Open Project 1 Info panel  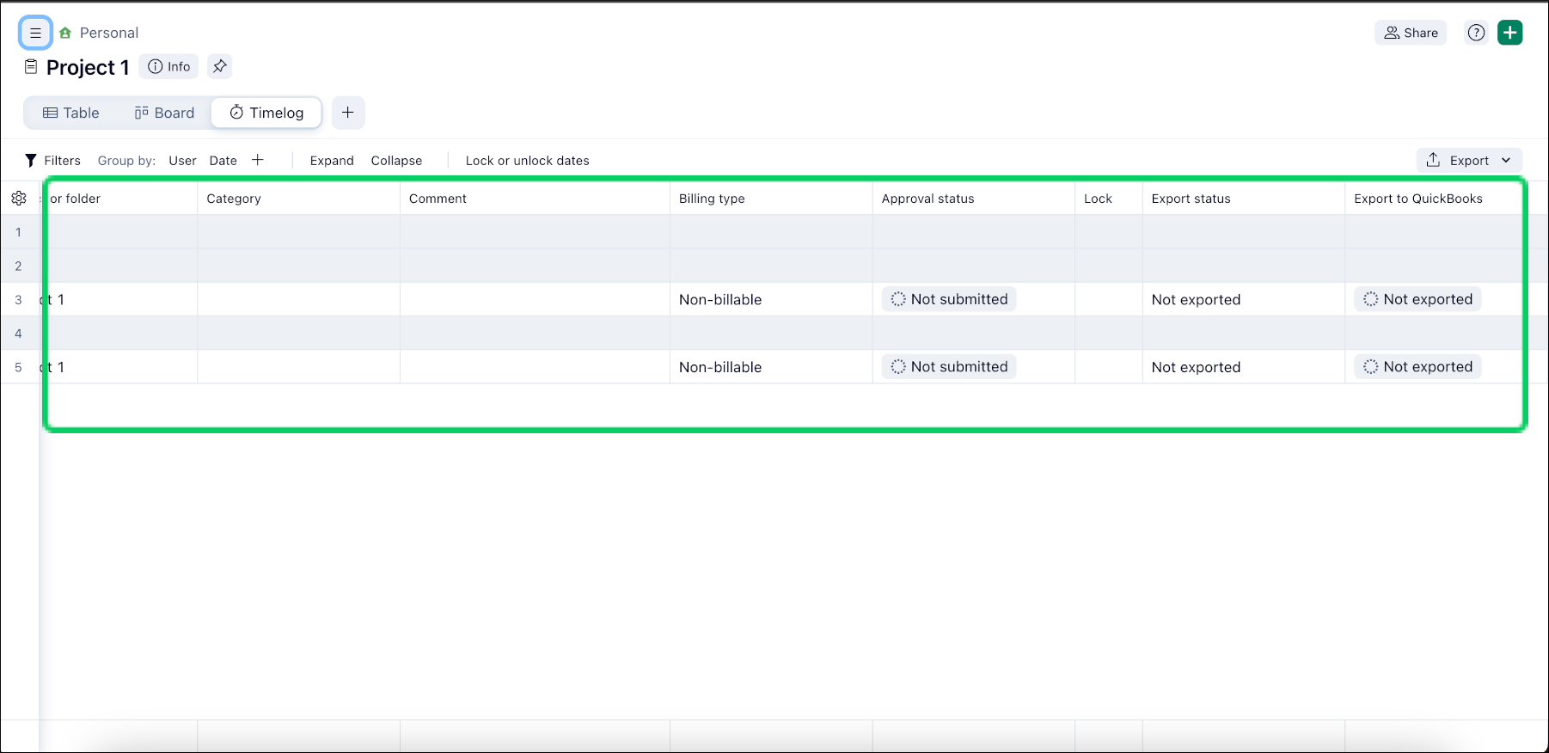169,66
